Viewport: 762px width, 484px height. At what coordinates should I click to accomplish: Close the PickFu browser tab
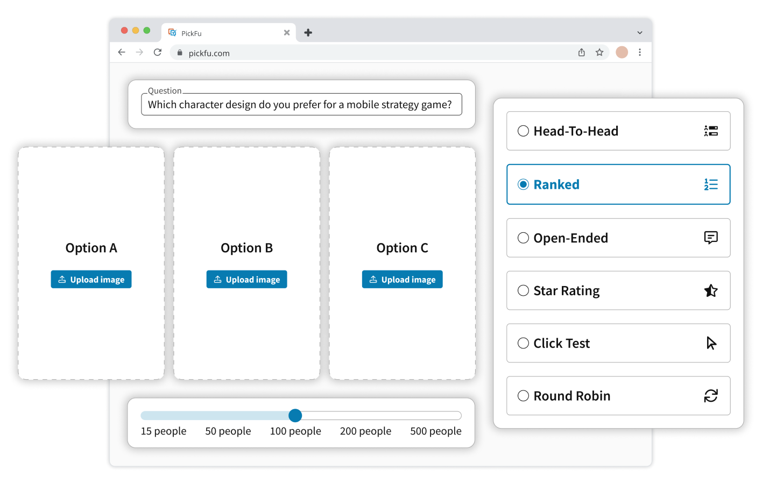(287, 33)
